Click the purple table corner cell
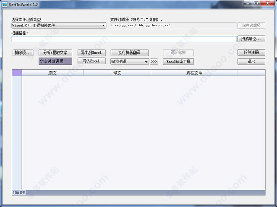Screen dimensions: 277x207 tap(17, 73)
